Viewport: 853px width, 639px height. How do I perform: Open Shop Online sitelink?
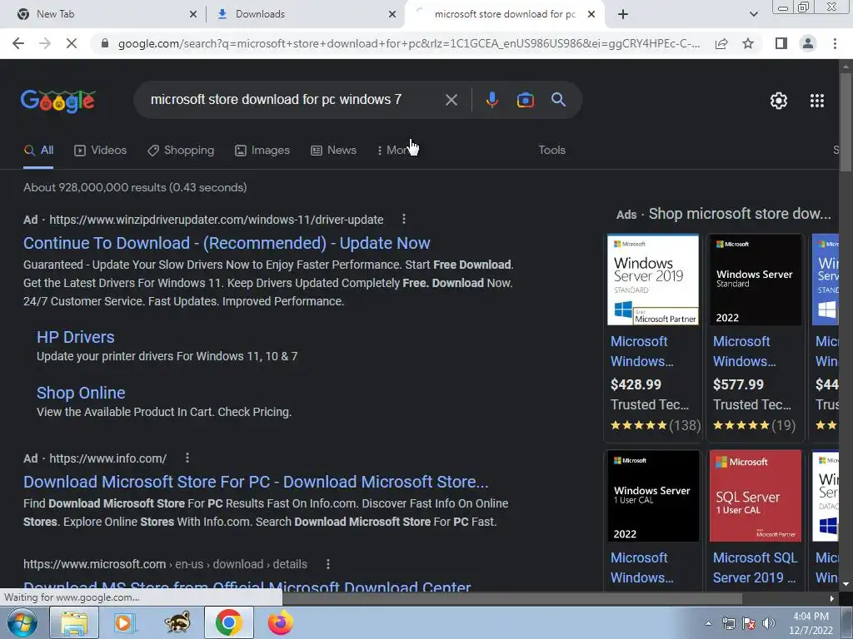tap(81, 393)
